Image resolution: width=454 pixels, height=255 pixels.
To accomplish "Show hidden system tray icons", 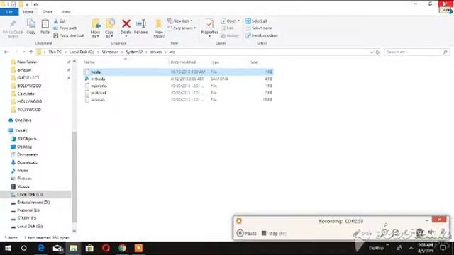I will 411,248.
